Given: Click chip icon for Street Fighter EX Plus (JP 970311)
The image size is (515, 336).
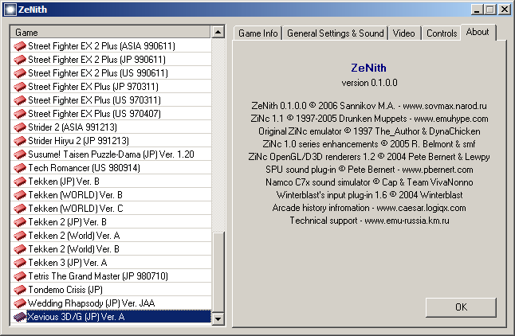Looking at the screenshot, I should coord(20,87).
